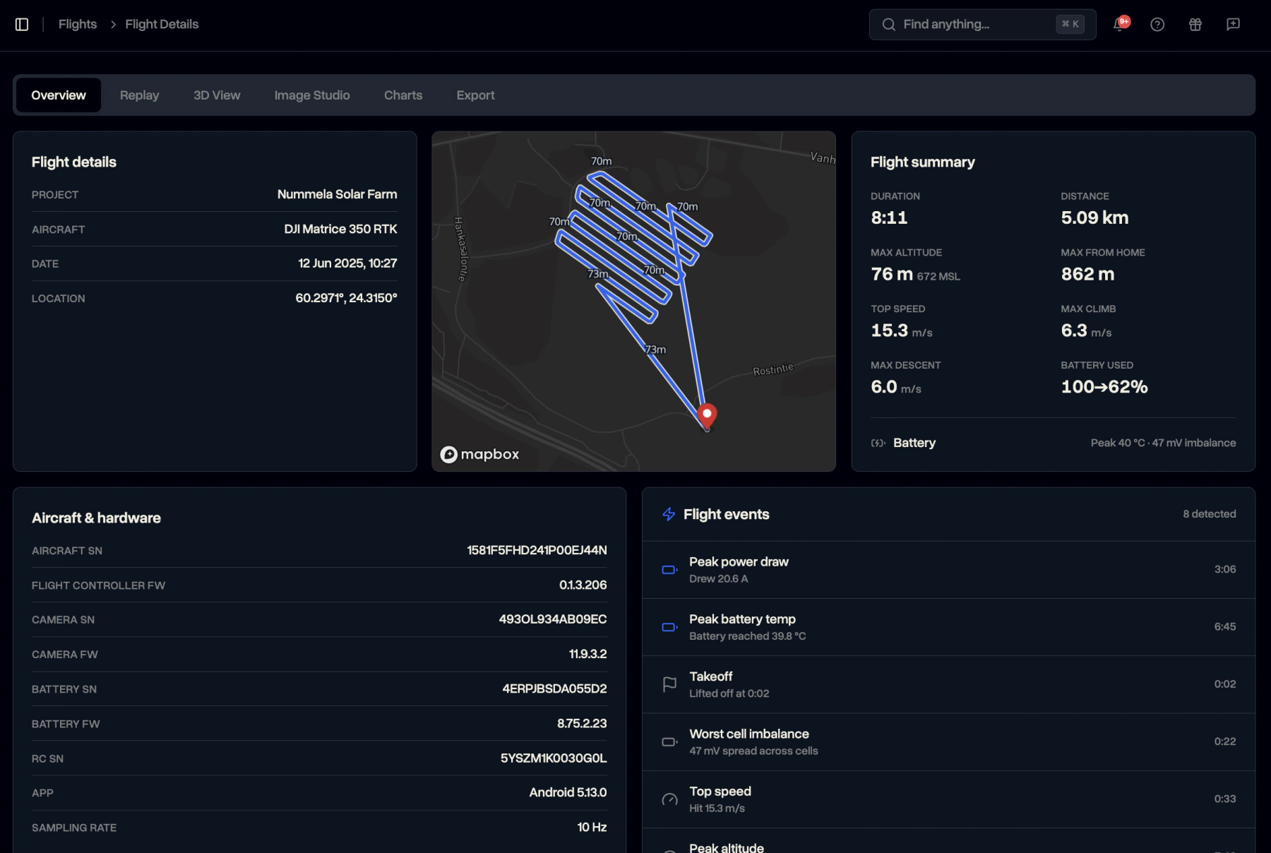1271x853 pixels.
Task: Click flight controller FW 01.3.206
Action: (x=583, y=585)
